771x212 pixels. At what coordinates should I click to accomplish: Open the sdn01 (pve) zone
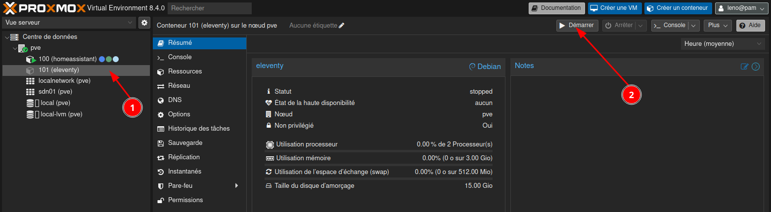point(57,92)
